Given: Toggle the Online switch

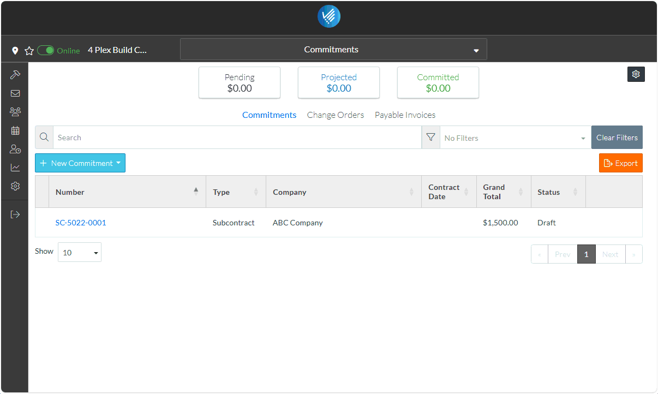Looking at the screenshot, I should (46, 50).
